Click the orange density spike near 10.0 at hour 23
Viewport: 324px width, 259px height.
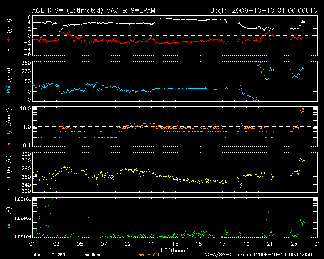302,111
